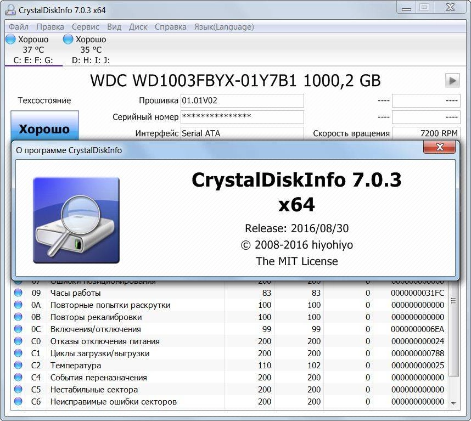Open the Правка menu
The image size is (471, 421).
(50, 27)
